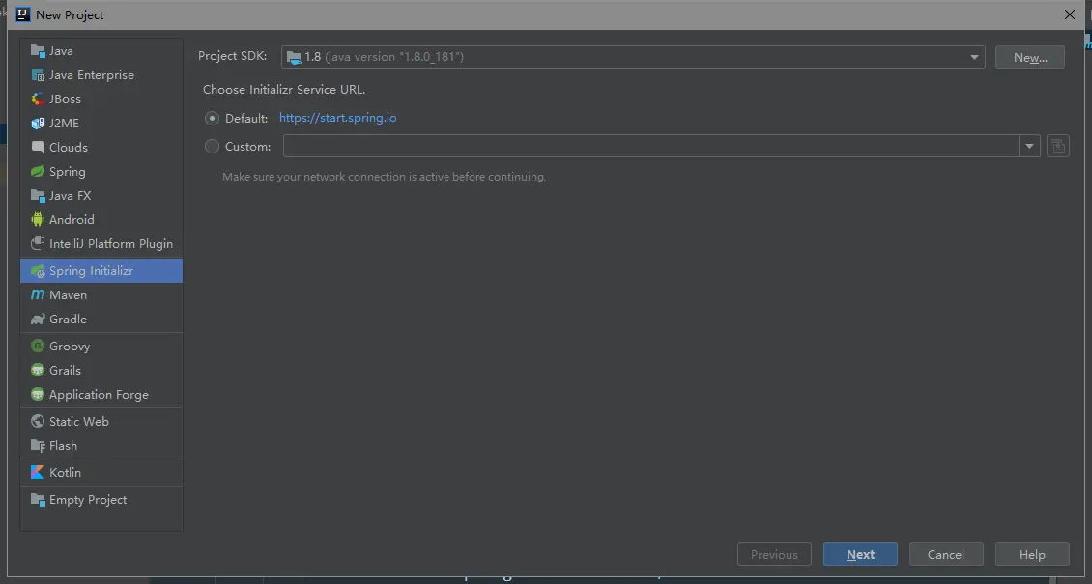This screenshot has height=584, width=1092.
Task: Select the Groovy label
Action: (x=70, y=347)
